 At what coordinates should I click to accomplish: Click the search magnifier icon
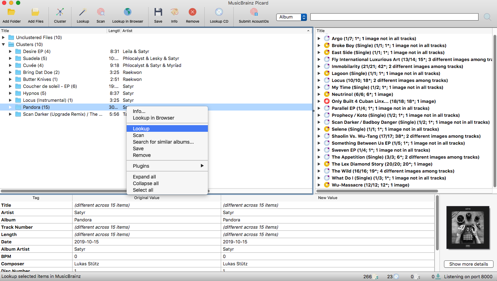click(x=487, y=17)
